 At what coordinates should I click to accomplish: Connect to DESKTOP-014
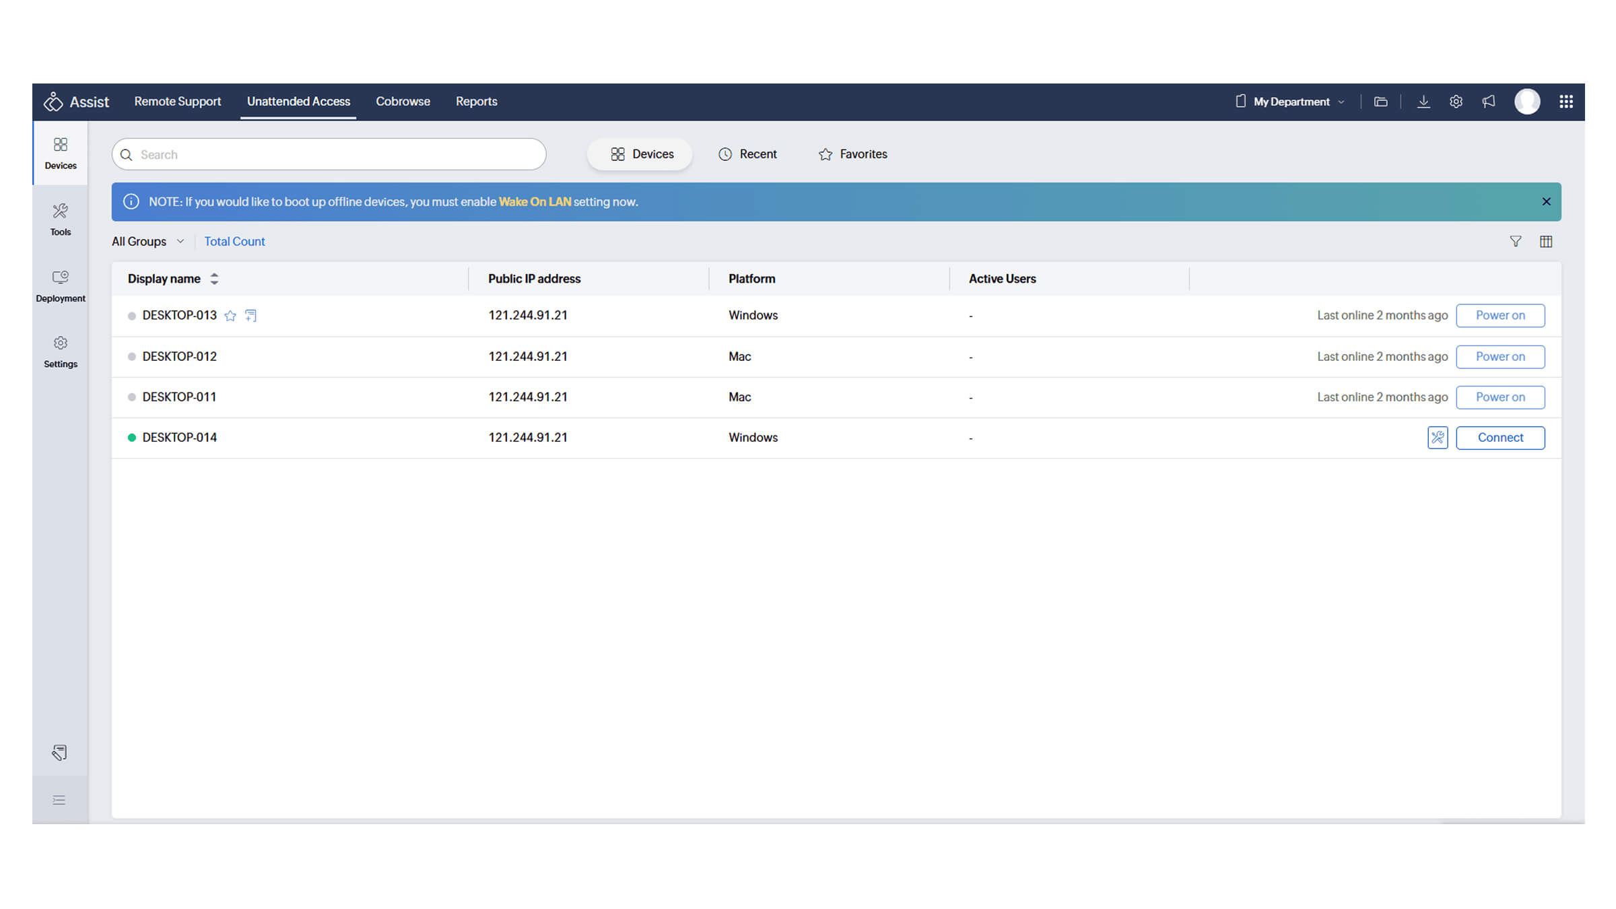pos(1500,437)
